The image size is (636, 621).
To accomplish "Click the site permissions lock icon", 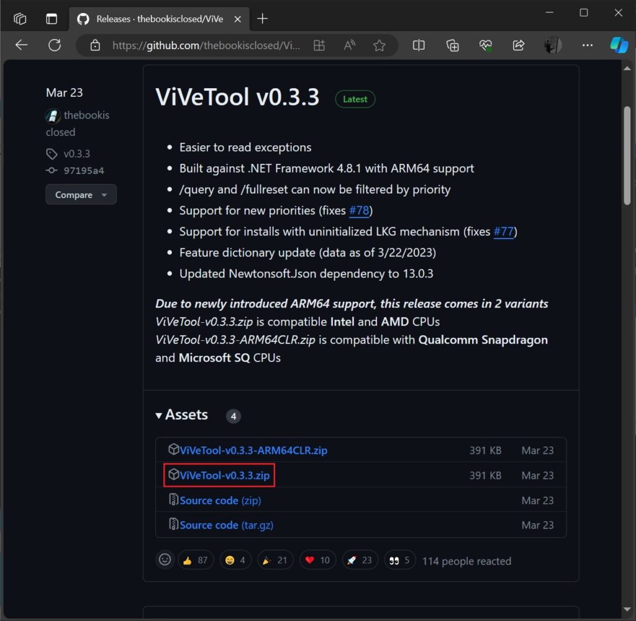I will tap(95, 45).
